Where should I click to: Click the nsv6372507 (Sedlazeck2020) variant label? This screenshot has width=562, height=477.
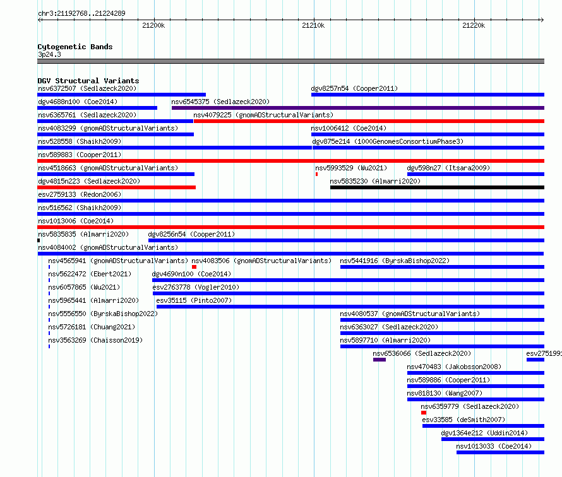pos(87,88)
